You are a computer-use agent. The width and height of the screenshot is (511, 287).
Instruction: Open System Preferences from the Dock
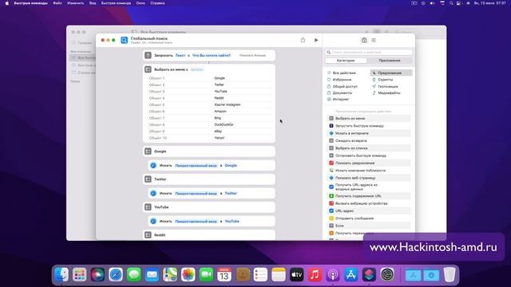[x=387, y=274]
